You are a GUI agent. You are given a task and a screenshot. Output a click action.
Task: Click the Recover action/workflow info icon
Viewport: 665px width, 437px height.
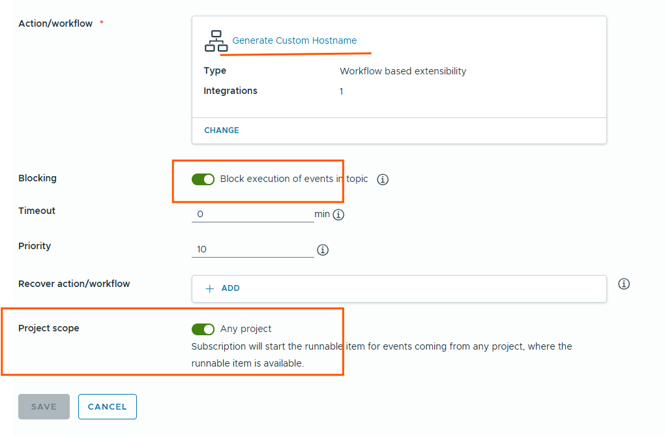click(624, 284)
